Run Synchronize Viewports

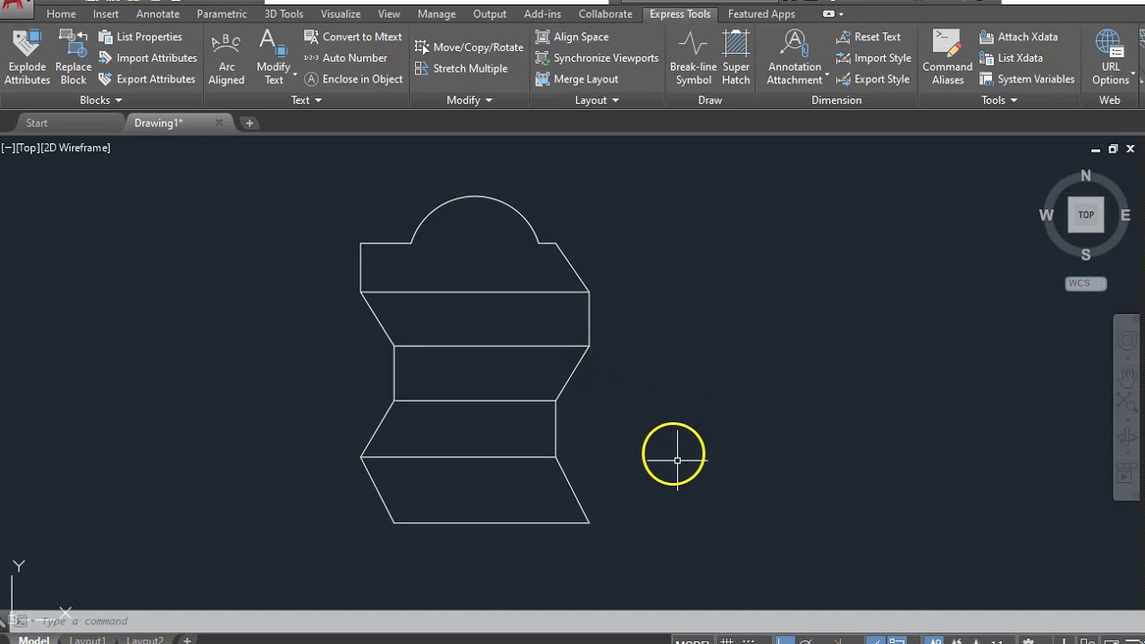pyautogui.click(x=597, y=58)
